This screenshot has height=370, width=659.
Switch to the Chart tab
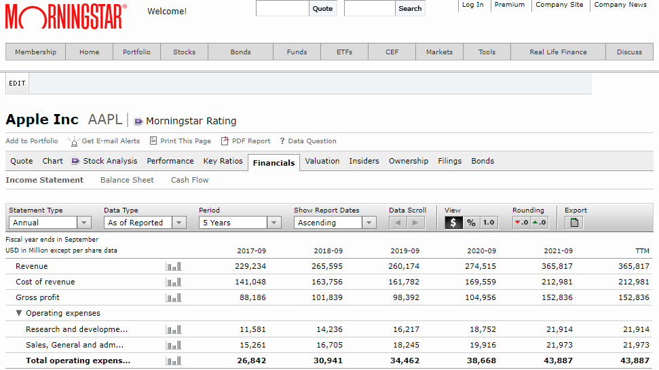click(x=52, y=161)
